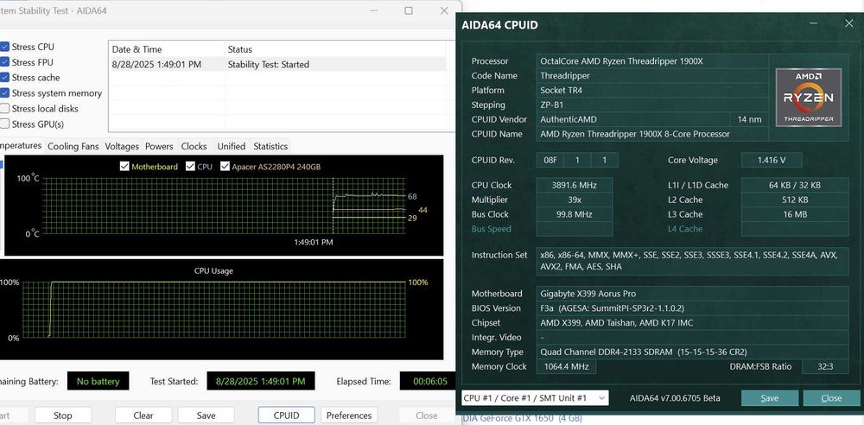The height and width of the screenshot is (425, 864).
Task: Click the 'No battery' status field
Action: pos(98,381)
